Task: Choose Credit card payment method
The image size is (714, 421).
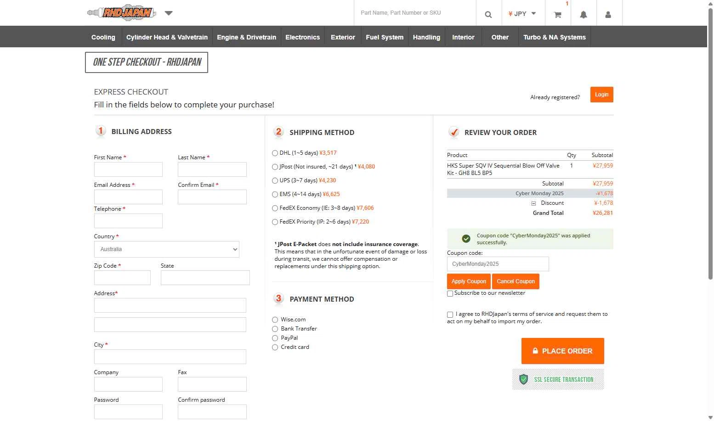Action: [275, 347]
